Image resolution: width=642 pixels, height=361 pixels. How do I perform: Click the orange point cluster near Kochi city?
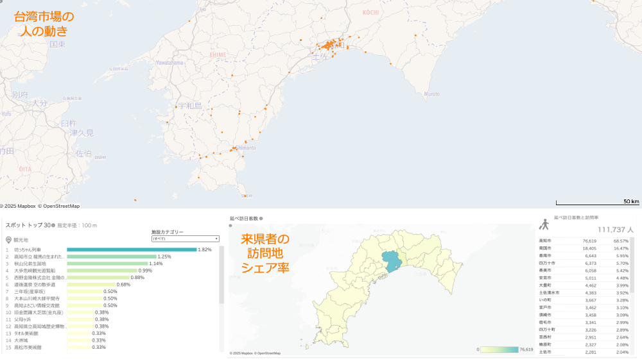click(x=329, y=45)
